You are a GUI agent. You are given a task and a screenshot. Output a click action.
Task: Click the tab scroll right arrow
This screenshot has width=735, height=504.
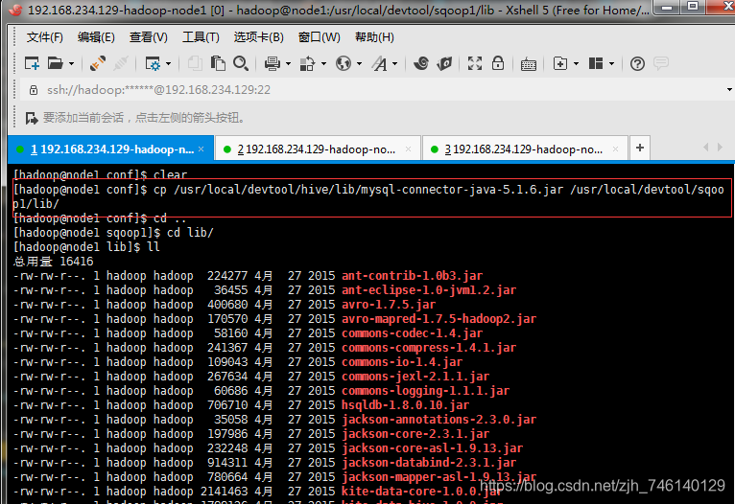[720, 148]
